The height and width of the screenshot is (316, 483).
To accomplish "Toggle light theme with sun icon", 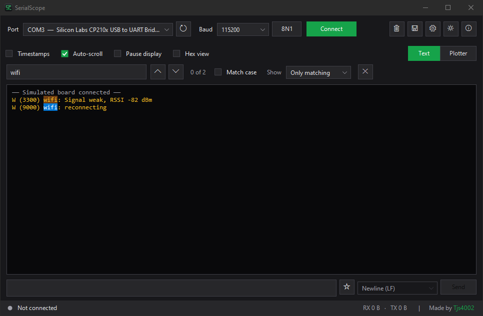I will 450,29.
